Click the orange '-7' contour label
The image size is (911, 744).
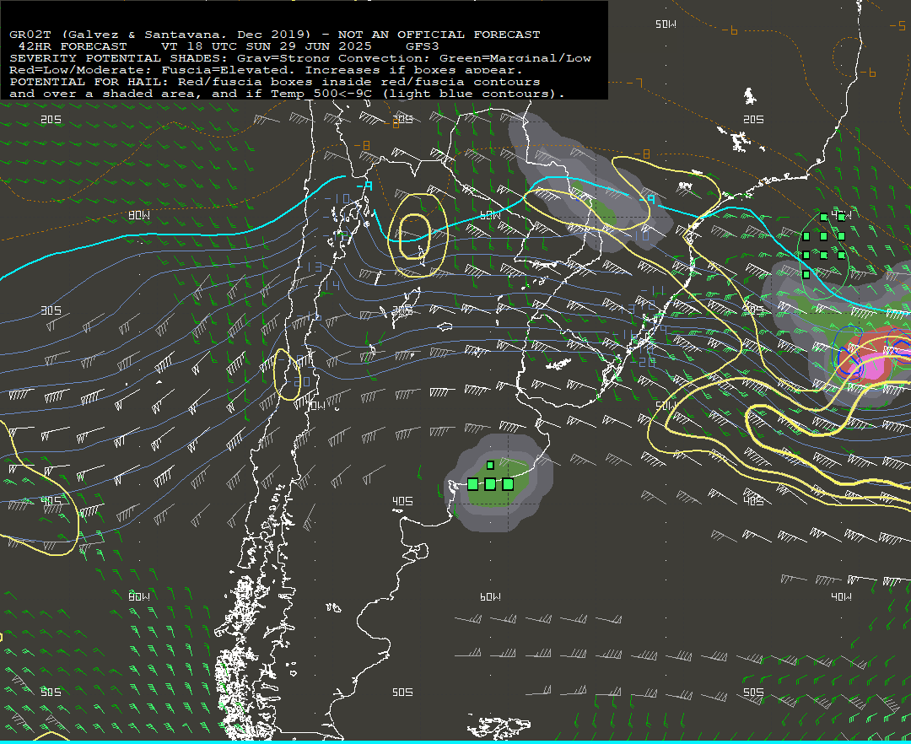click(635, 83)
